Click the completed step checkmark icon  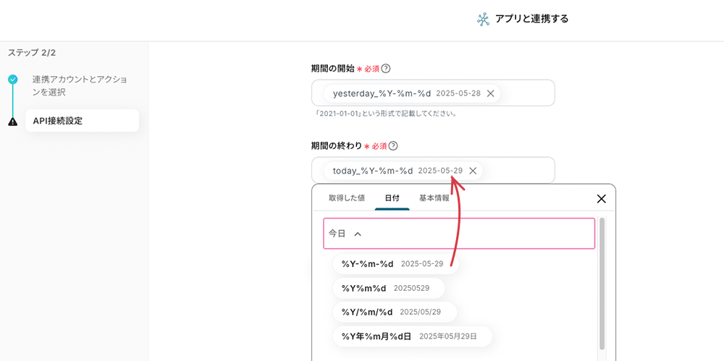click(13, 80)
